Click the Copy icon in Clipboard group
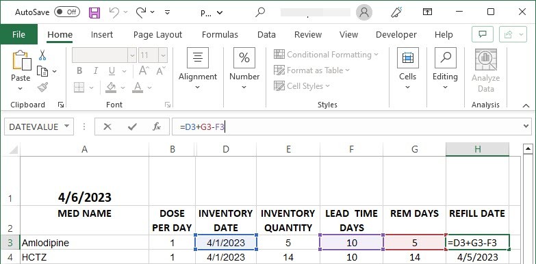536x264 pixels. 42,71
